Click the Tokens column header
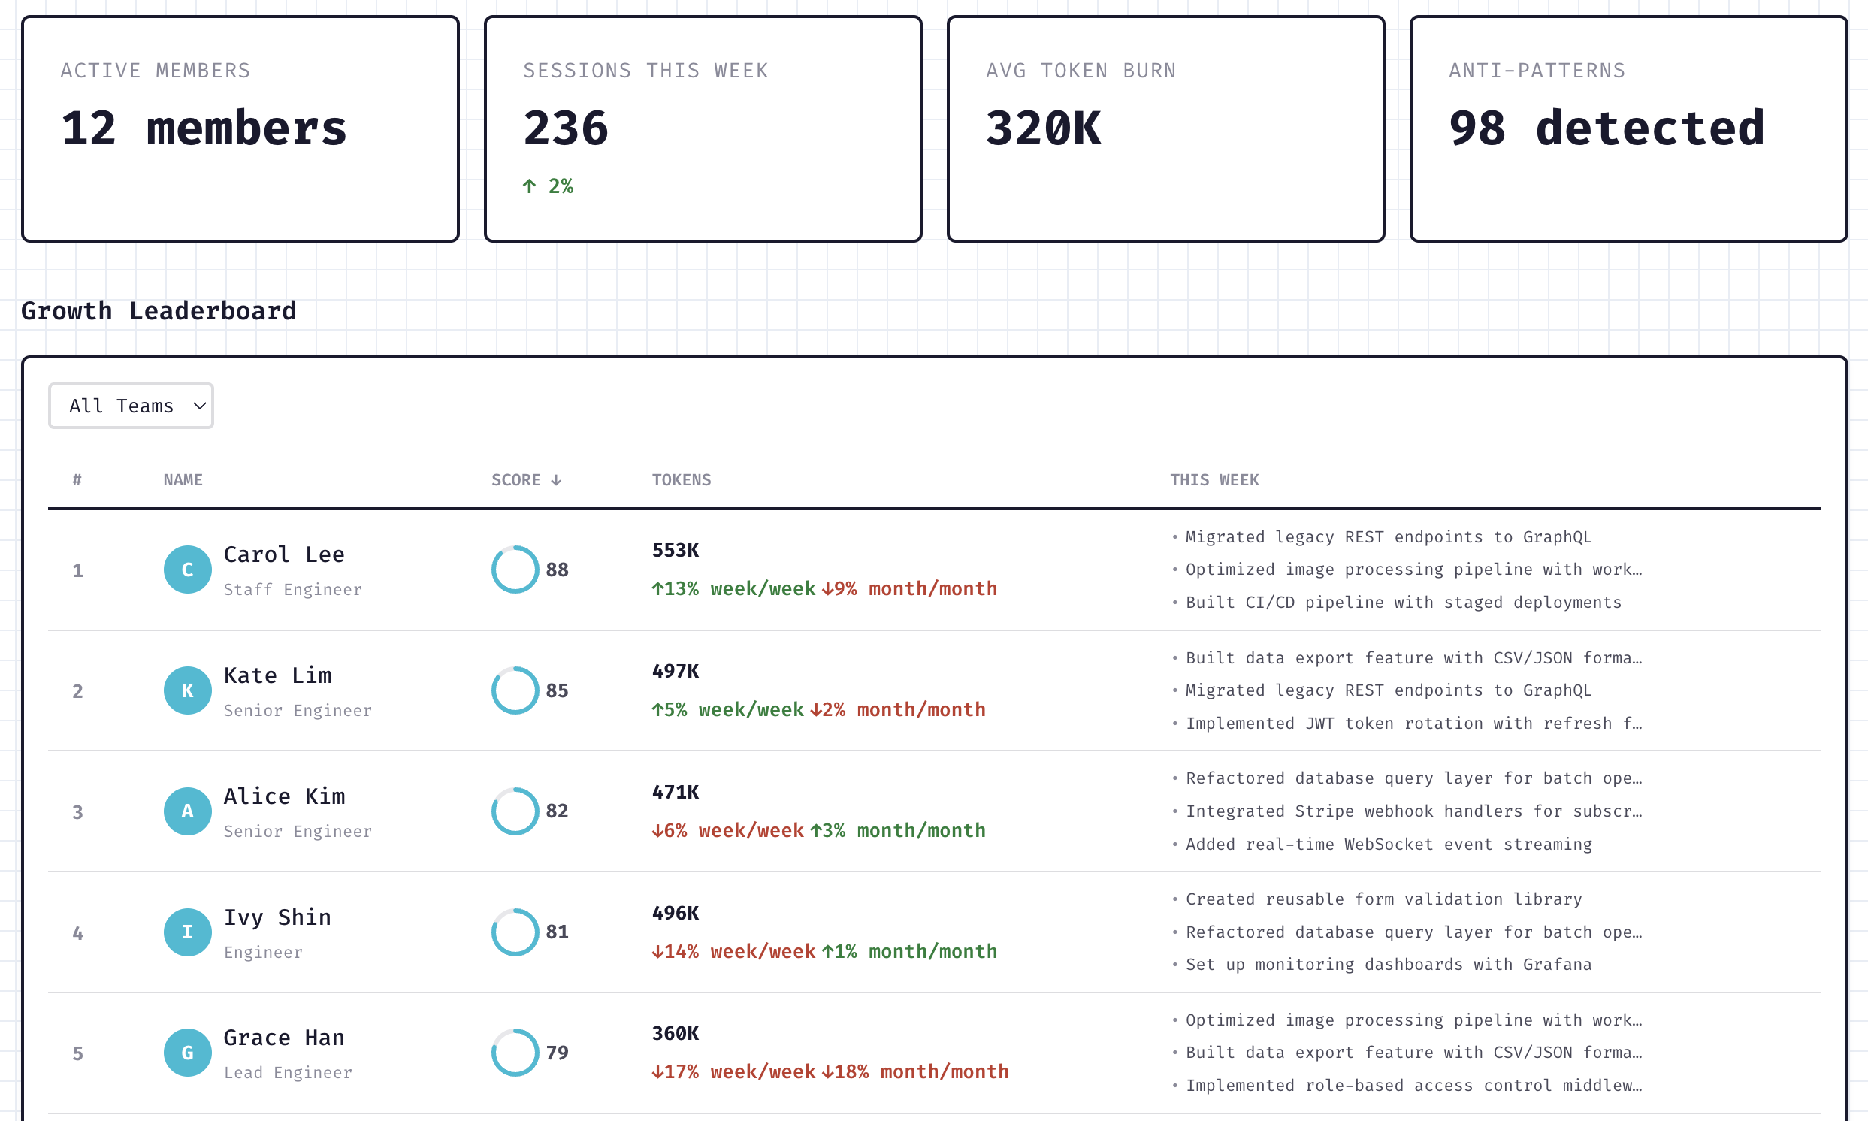This screenshot has width=1868, height=1121. coord(681,479)
